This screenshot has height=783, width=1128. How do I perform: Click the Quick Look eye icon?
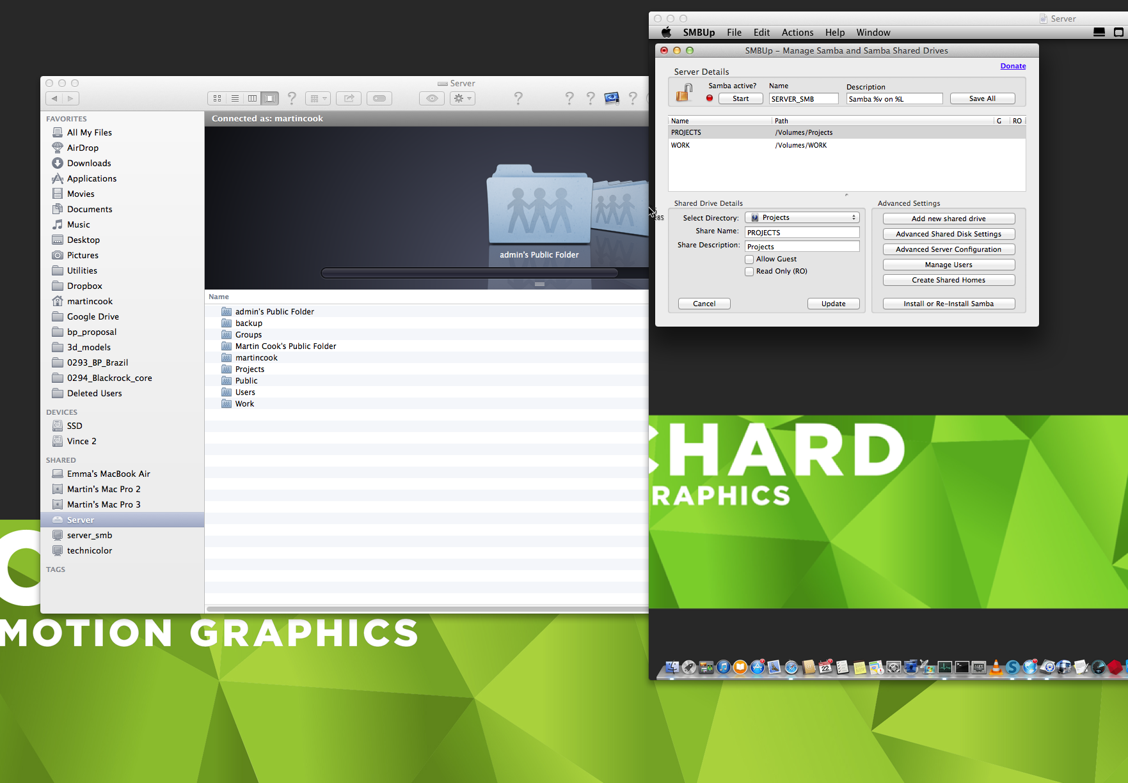pyautogui.click(x=432, y=98)
